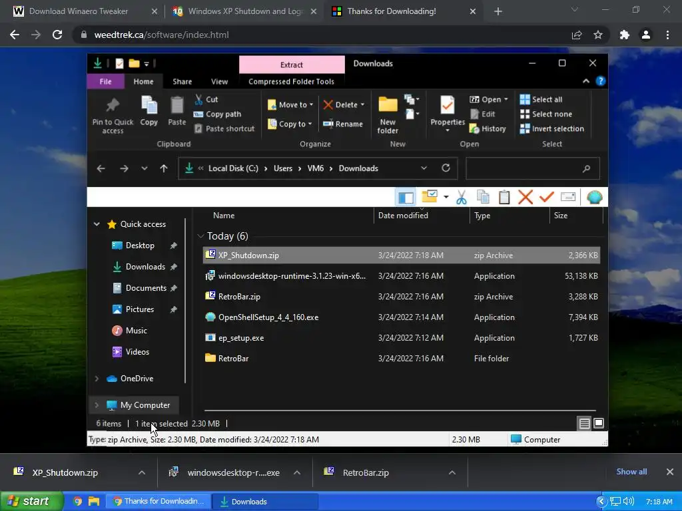This screenshot has height=511, width=682.
Task: Switch to the View ribbon tab
Action: tap(219, 82)
